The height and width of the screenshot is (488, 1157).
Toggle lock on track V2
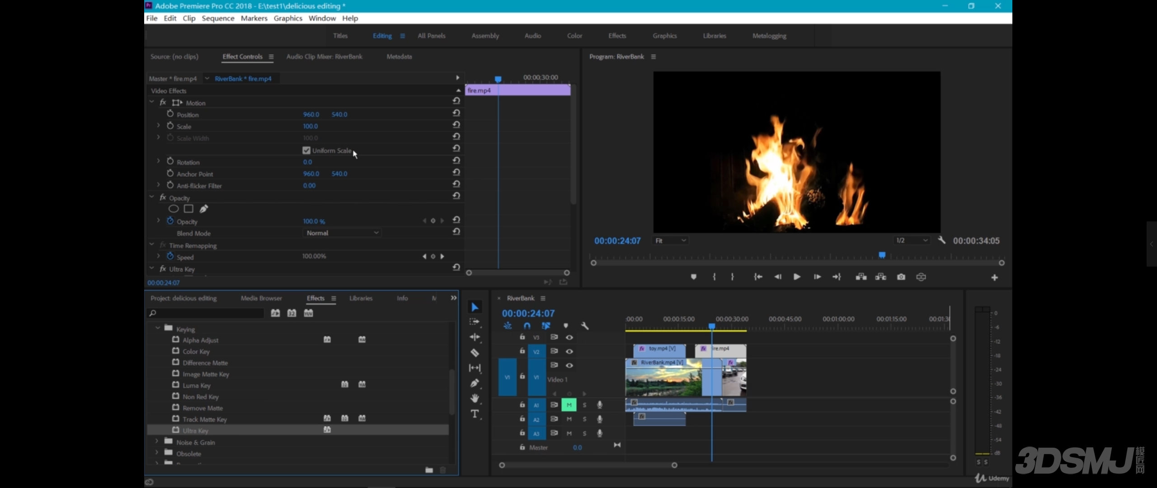[522, 351]
